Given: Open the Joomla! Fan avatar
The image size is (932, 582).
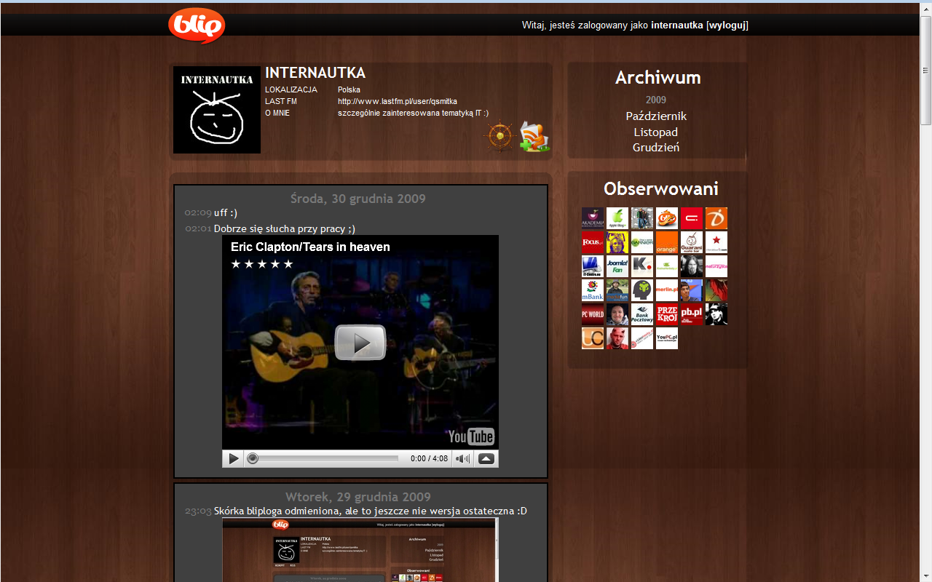Looking at the screenshot, I should 617,266.
